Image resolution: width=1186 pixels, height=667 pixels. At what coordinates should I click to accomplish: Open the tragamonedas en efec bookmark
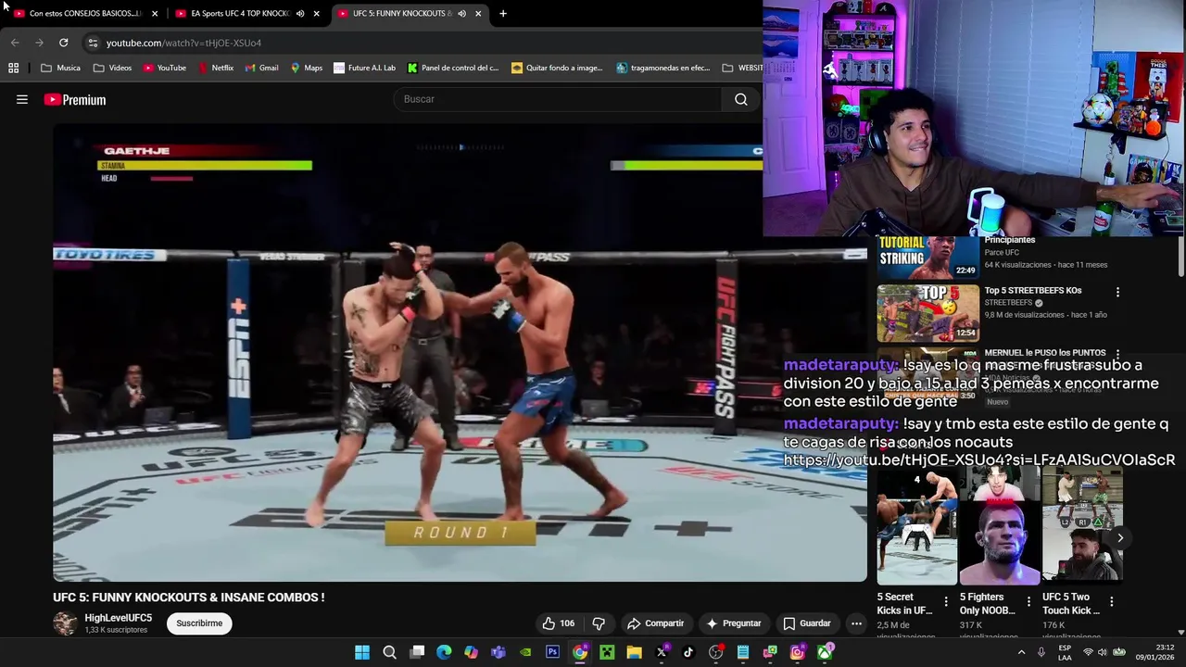(x=662, y=68)
